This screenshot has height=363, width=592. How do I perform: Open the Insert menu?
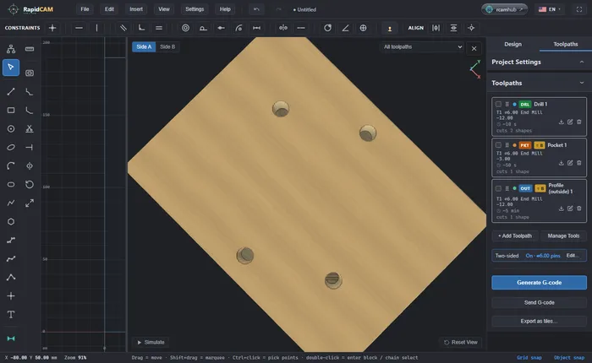click(x=136, y=9)
